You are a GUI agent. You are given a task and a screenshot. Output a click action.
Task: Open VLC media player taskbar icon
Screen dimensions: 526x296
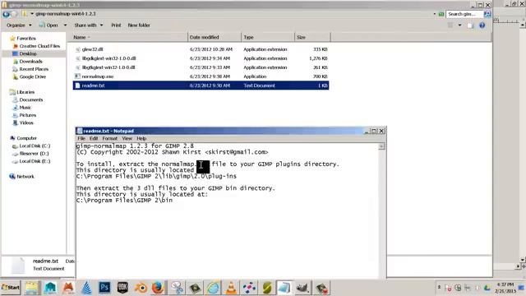pyautogui.click(x=231, y=288)
